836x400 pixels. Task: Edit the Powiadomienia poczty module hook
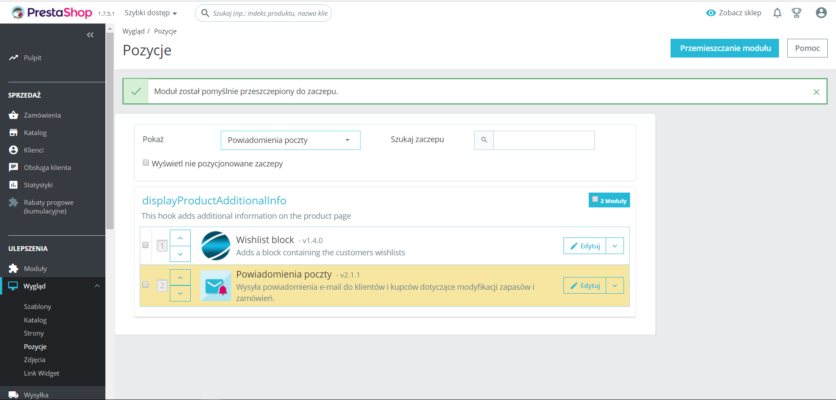[585, 285]
